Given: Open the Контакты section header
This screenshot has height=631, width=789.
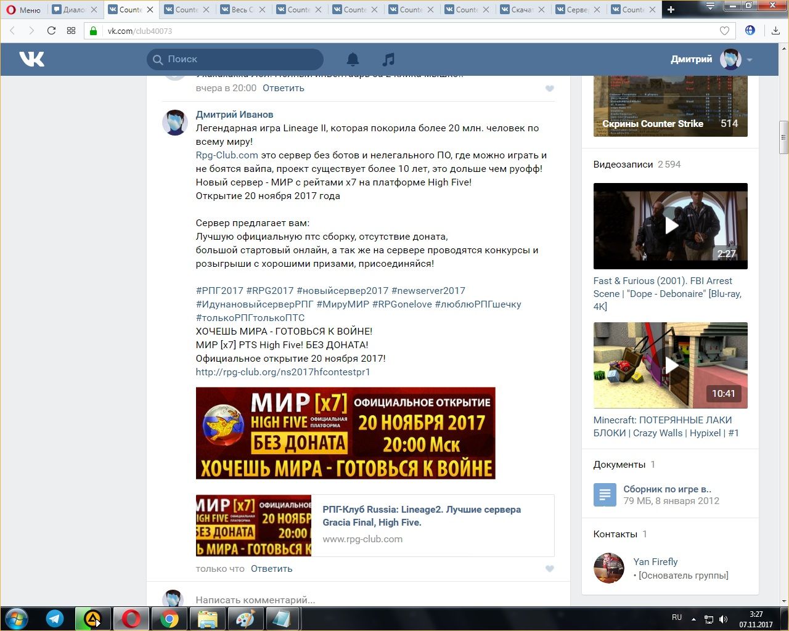Looking at the screenshot, I should click(x=615, y=534).
